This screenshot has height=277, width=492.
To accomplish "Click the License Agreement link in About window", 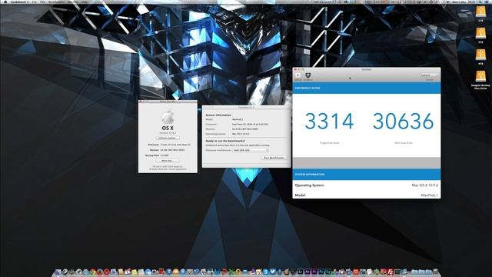I will click(x=178, y=169).
